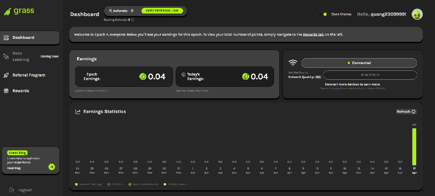Click the Grass logo
The height and width of the screenshot is (196, 435).
(x=19, y=11)
